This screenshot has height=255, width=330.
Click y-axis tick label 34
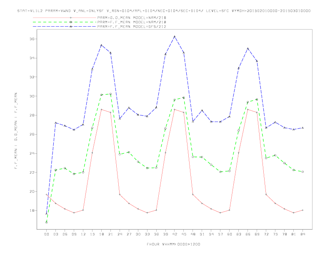tap(32, 58)
